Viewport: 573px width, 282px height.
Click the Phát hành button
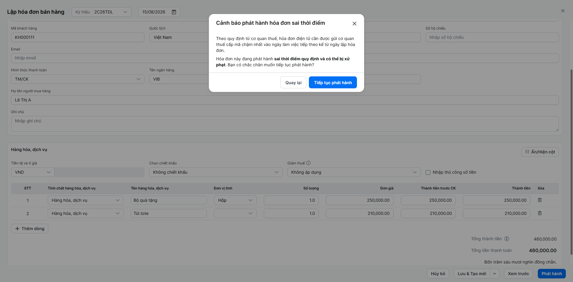[552, 274]
